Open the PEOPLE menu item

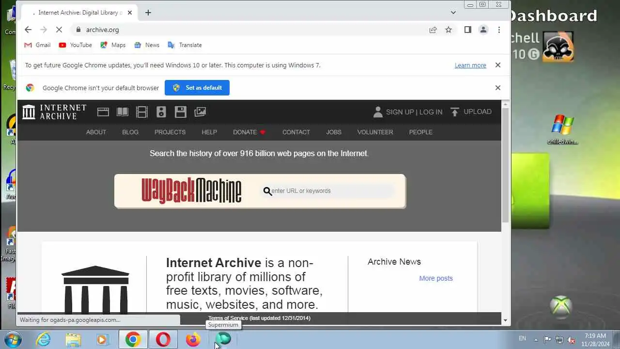420,132
